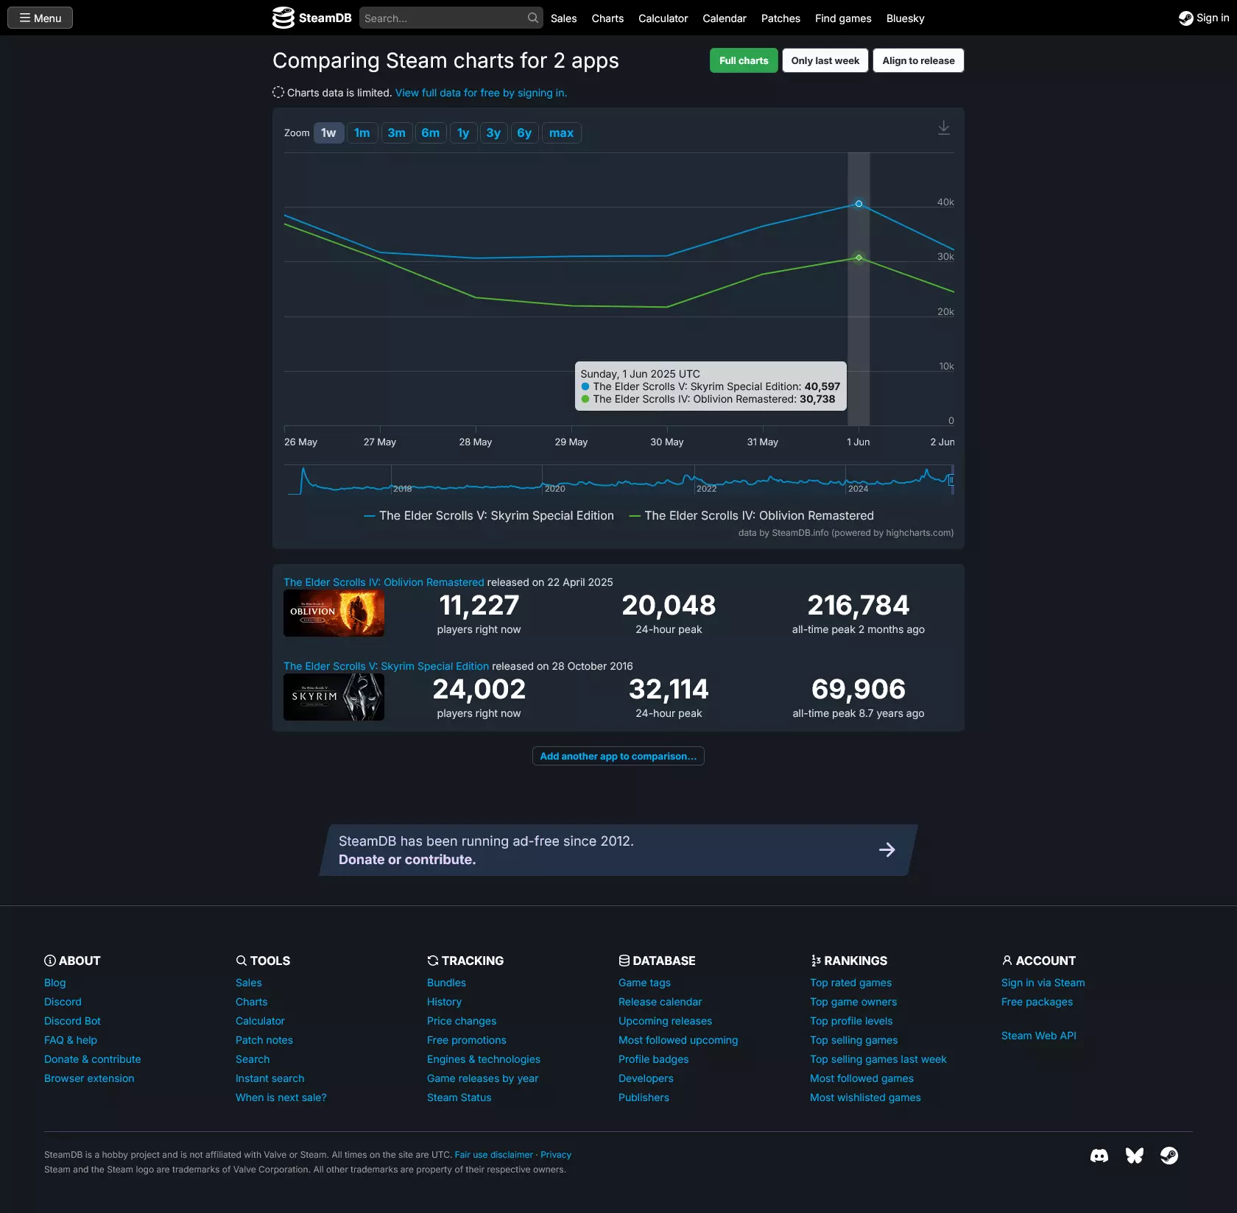Select the Full charts toggle
Image resolution: width=1237 pixels, height=1213 pixels.
tap(744, 60)
